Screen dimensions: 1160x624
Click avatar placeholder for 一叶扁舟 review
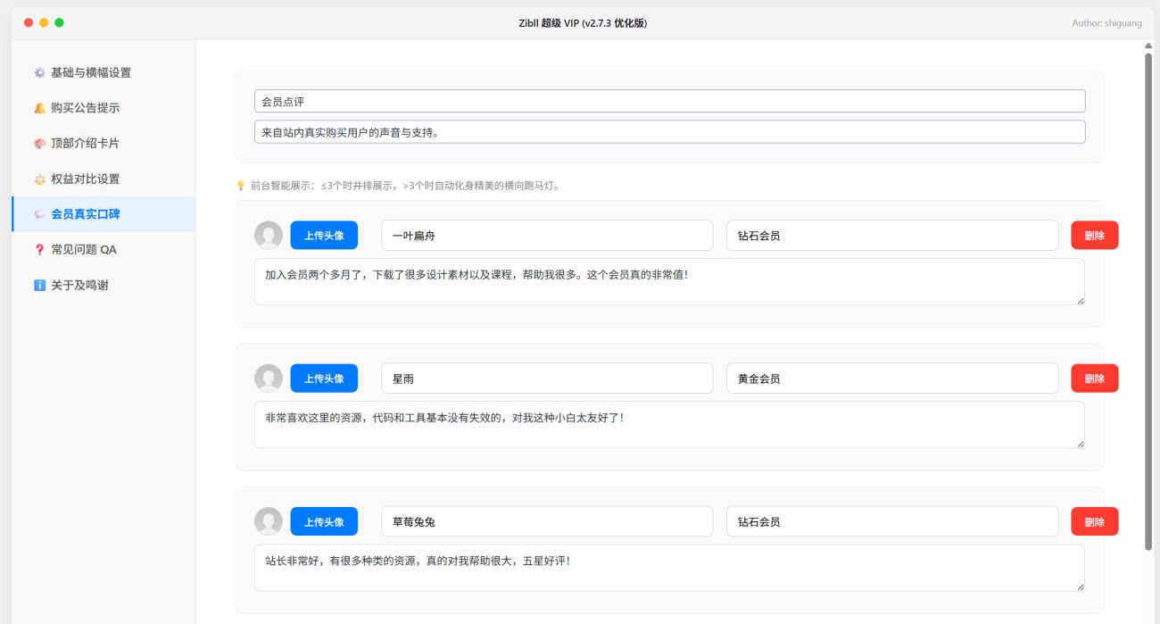coord(269,236)
